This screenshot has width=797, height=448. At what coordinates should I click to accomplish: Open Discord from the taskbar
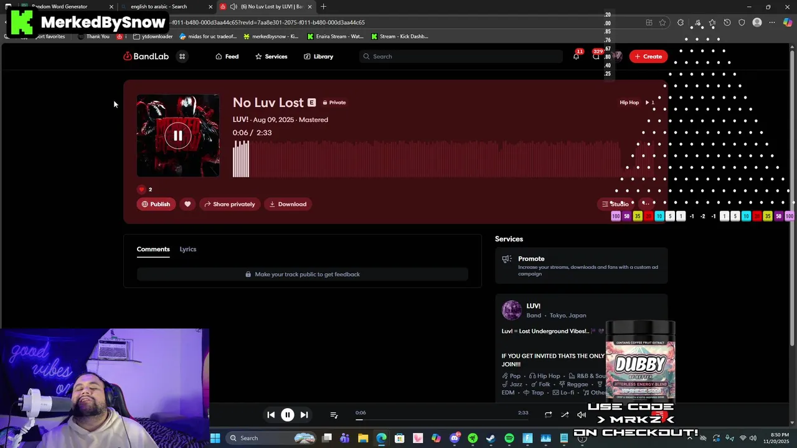point(455,438)
